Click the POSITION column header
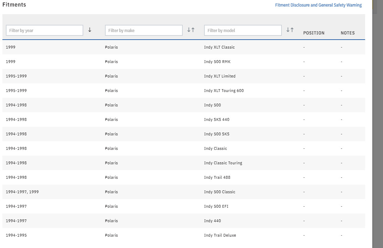Image resolution: width=383 pixels, height=248 pixels. [314, 33]
